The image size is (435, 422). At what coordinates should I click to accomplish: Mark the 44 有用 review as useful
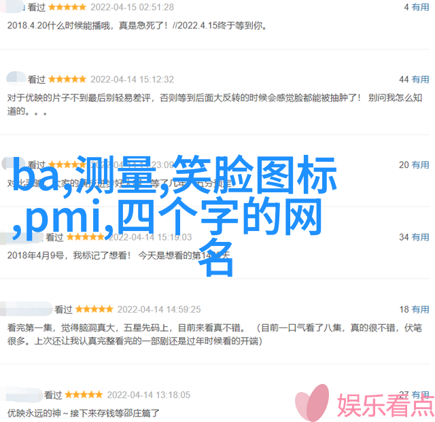tap(414, 80)
